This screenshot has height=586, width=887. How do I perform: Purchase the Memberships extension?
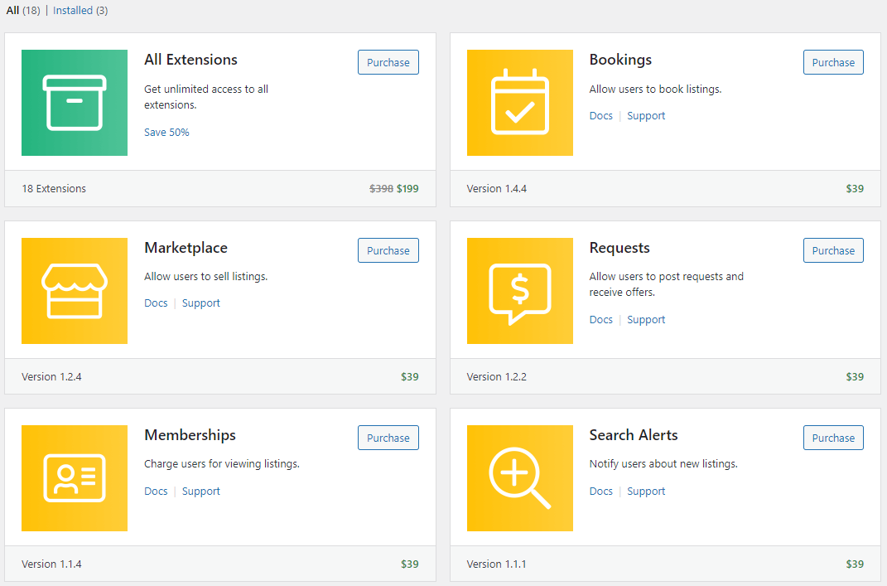[x=388, y=438]
